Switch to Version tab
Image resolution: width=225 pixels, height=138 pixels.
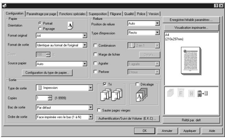coord(154,14)
